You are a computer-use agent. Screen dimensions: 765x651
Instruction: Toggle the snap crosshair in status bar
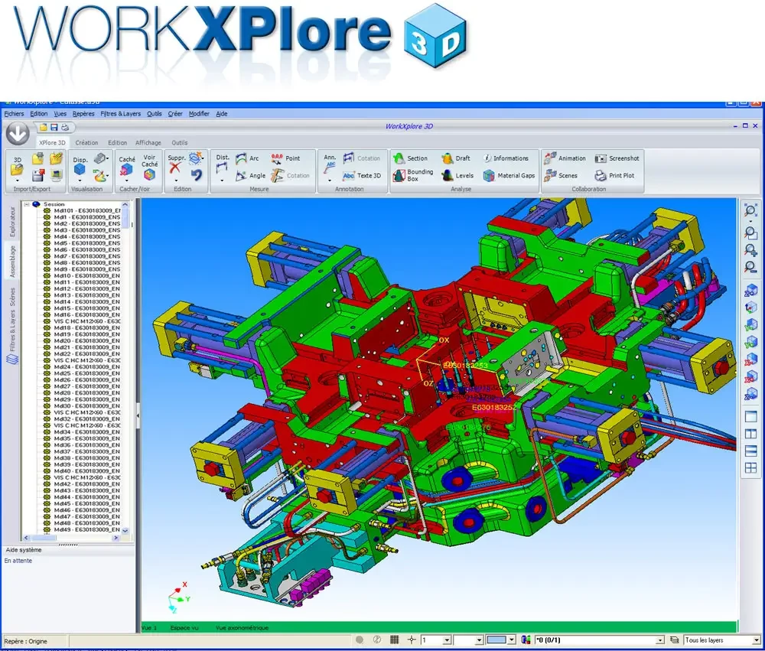[412, 640]
